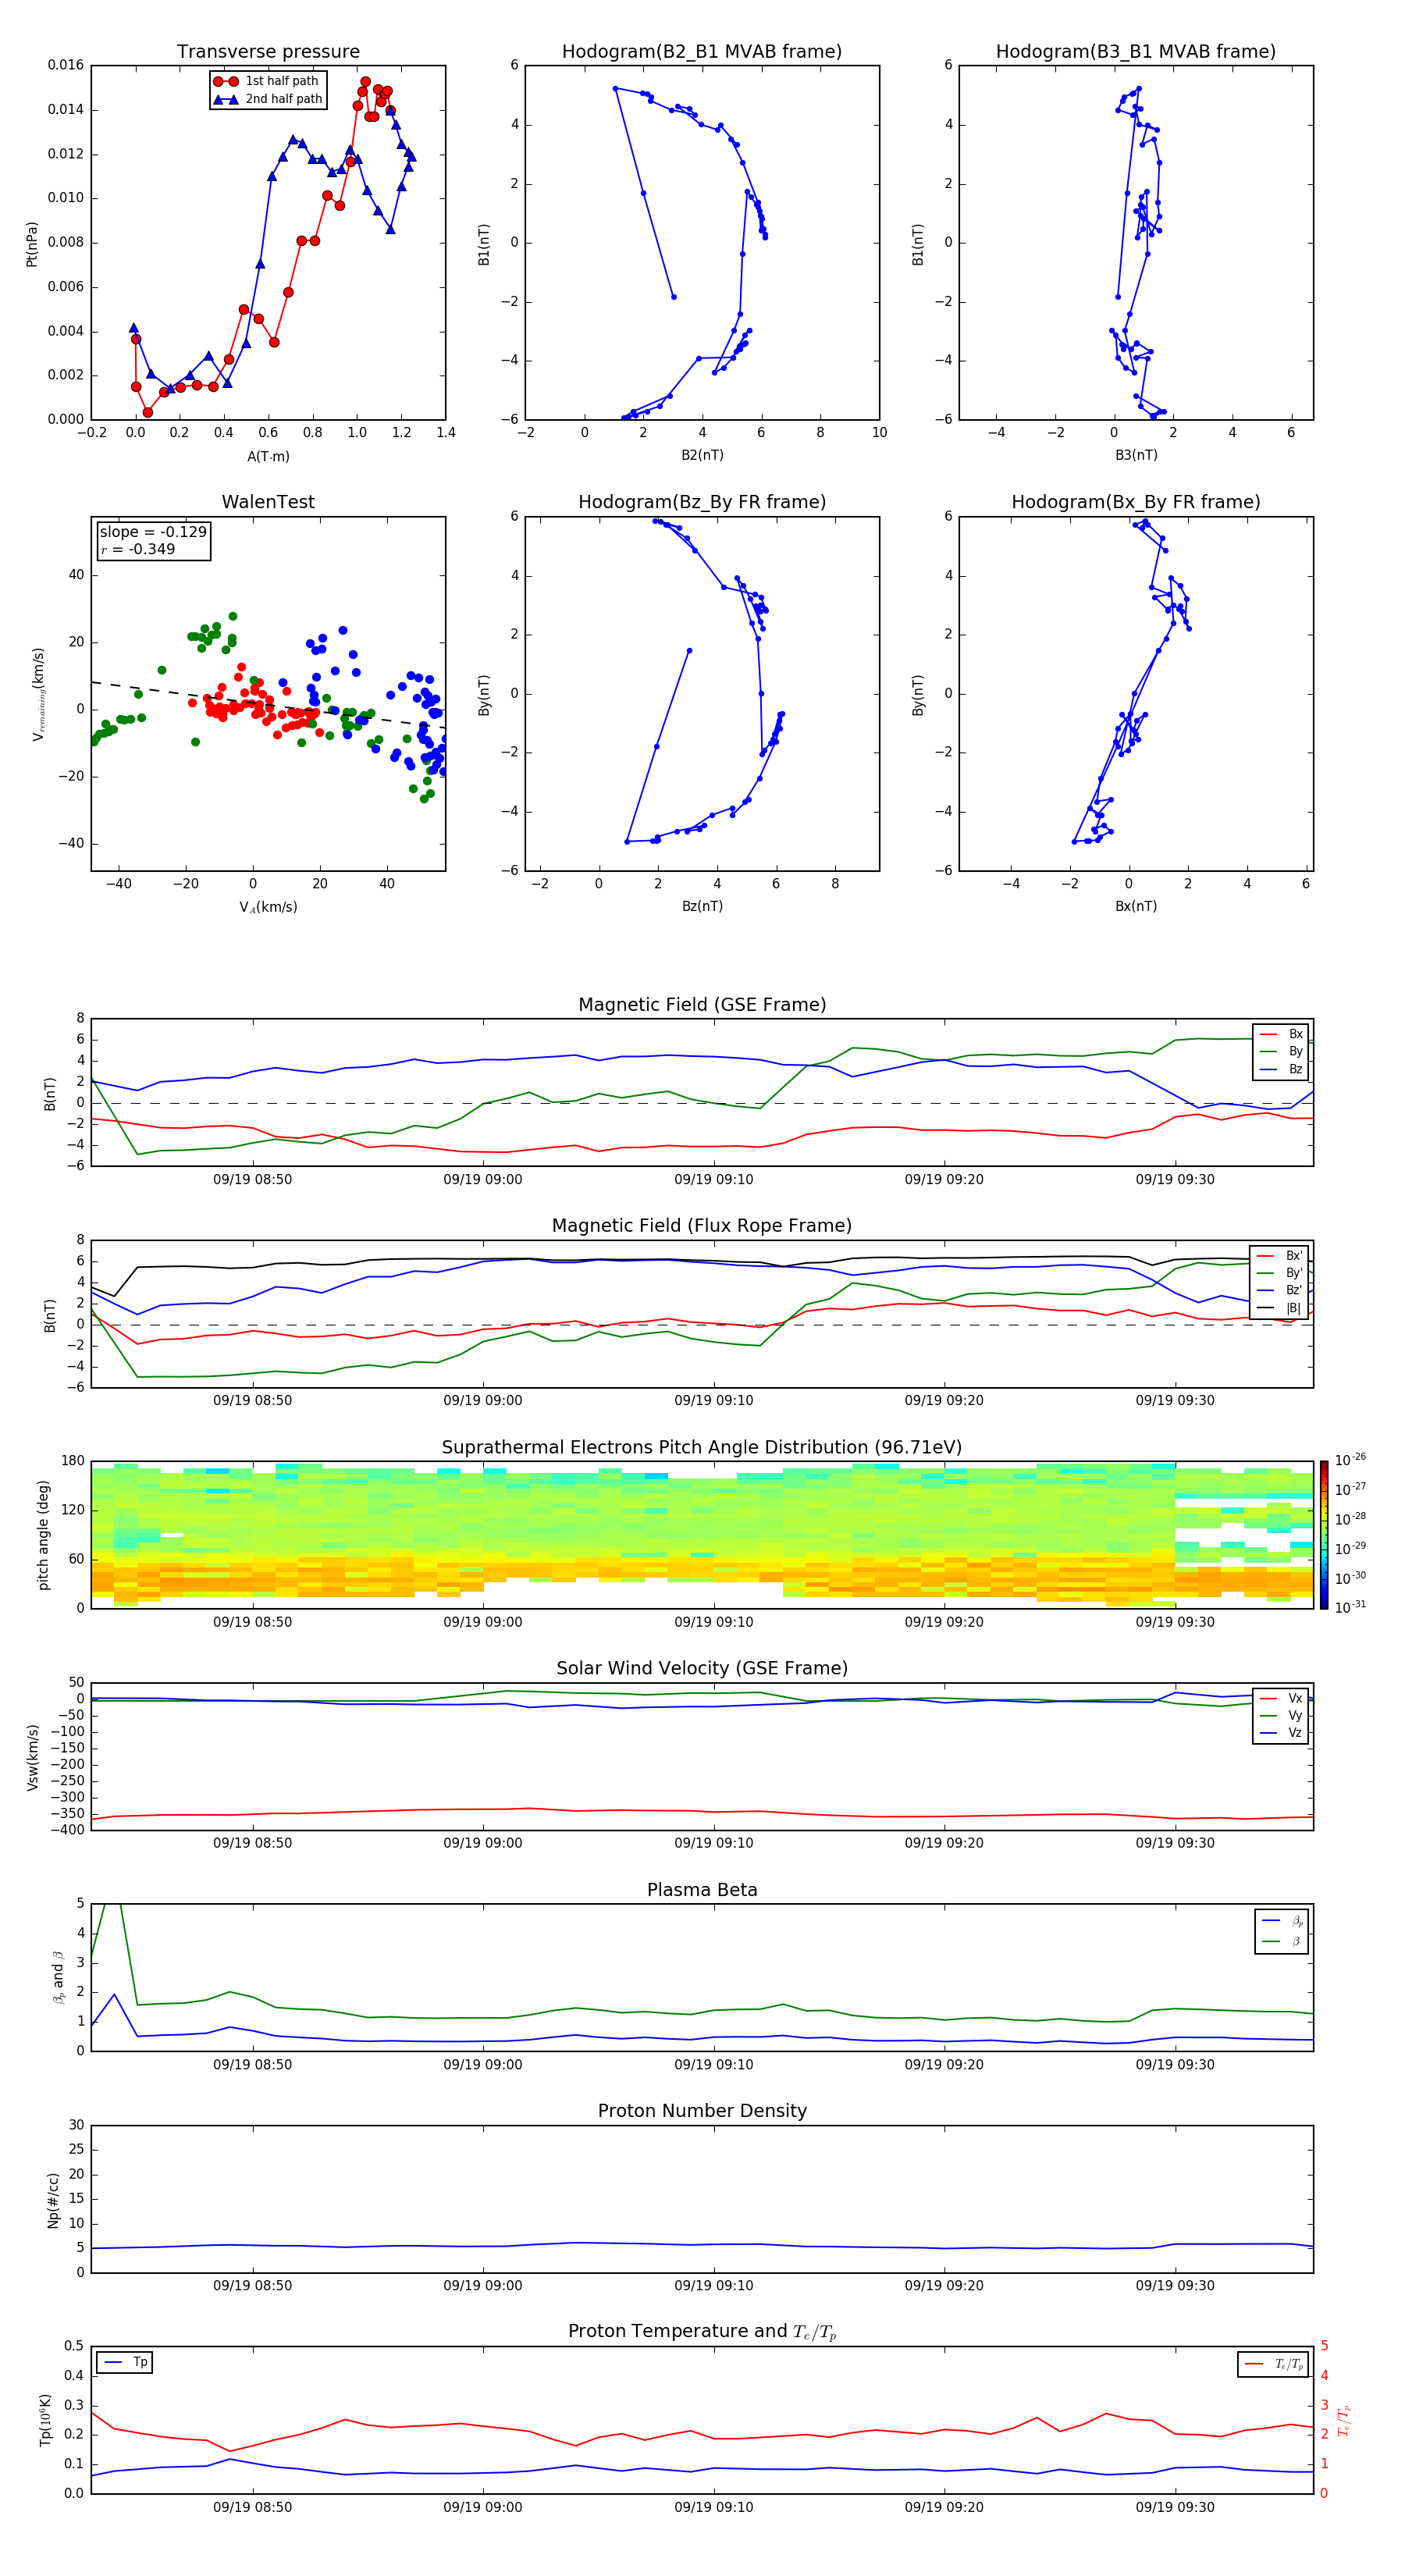
Task: Click the 'B2(nT)' x-axis label
Action: tap(702, 455)
